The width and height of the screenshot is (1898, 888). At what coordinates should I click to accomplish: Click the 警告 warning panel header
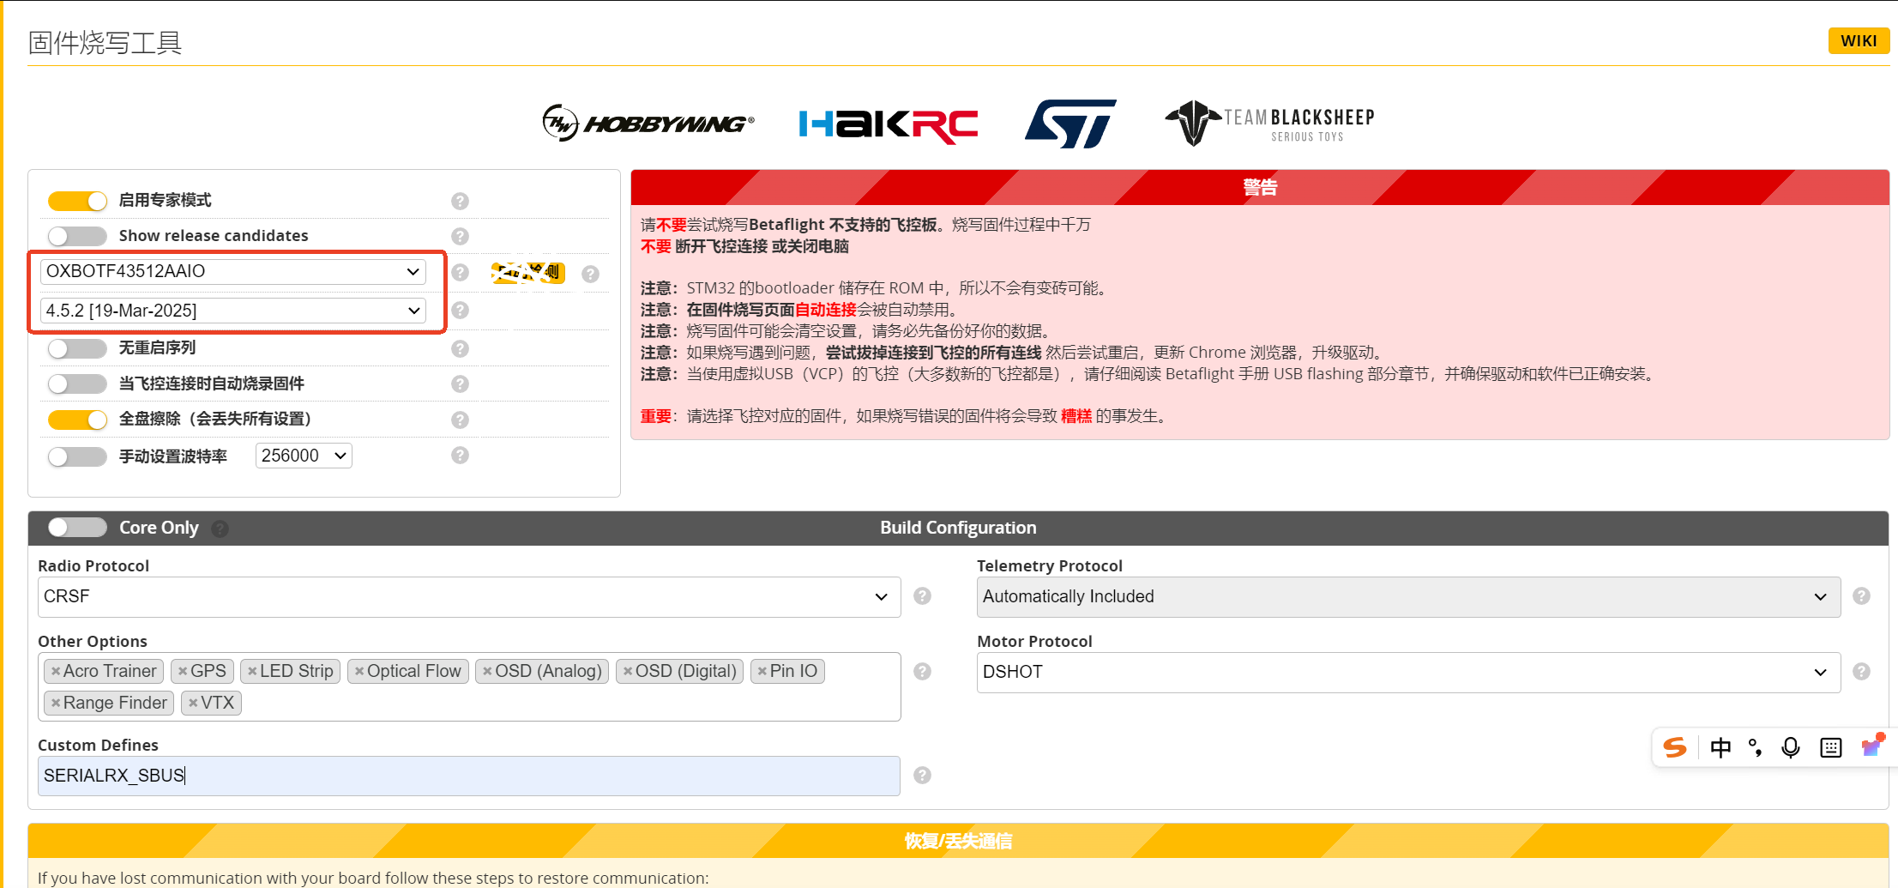[x=1260, y=187]
